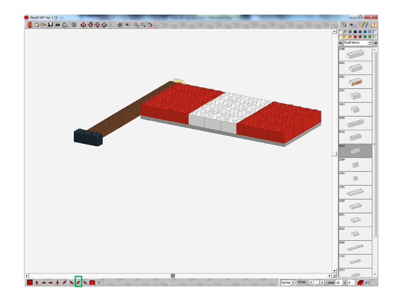The width and height of the screenshot is (402, 301).
Task: Save the model with floppy disk icon
Action: point(51,25)
